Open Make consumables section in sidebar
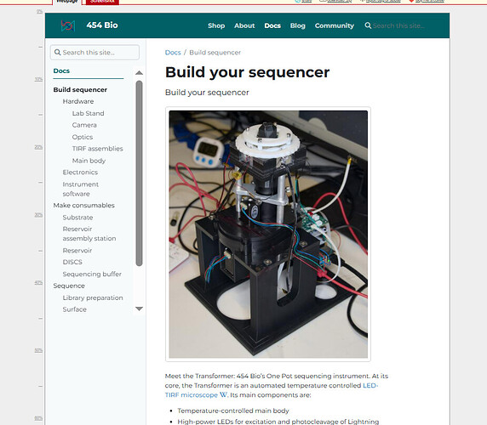 coord(83,205)
